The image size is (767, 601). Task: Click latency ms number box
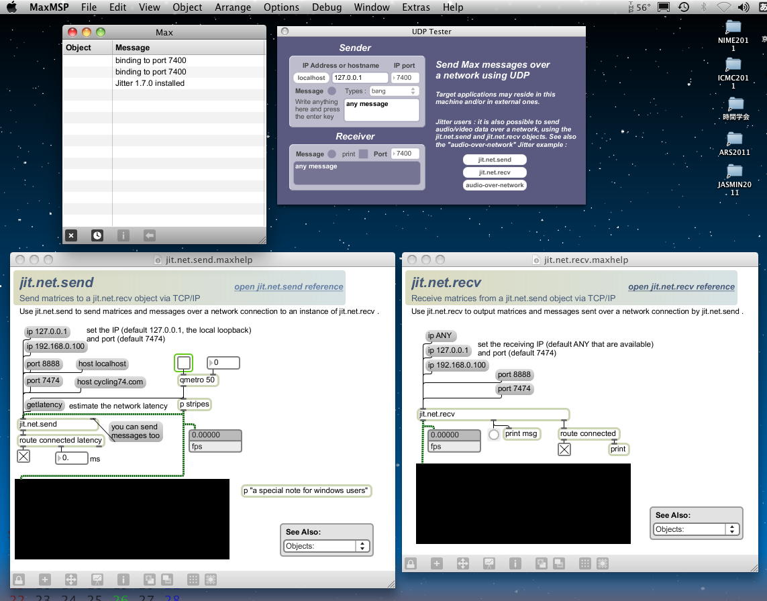pyautogui.click(x=72, y=458)
